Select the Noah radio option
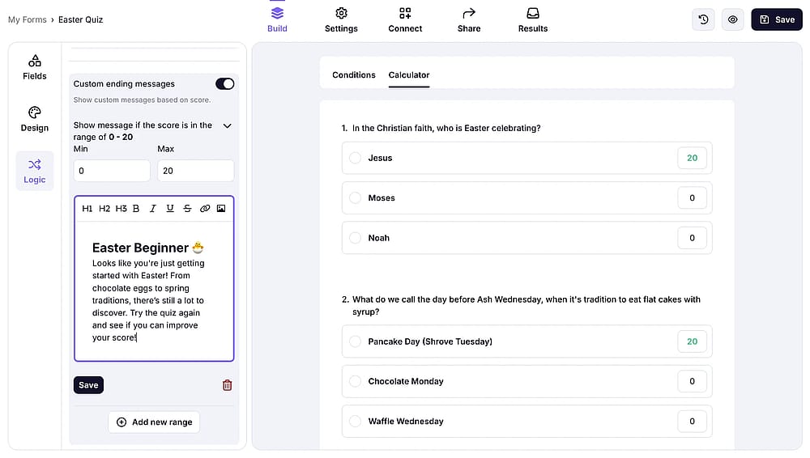This screenshot has width=810, height=458. (355, 238)
